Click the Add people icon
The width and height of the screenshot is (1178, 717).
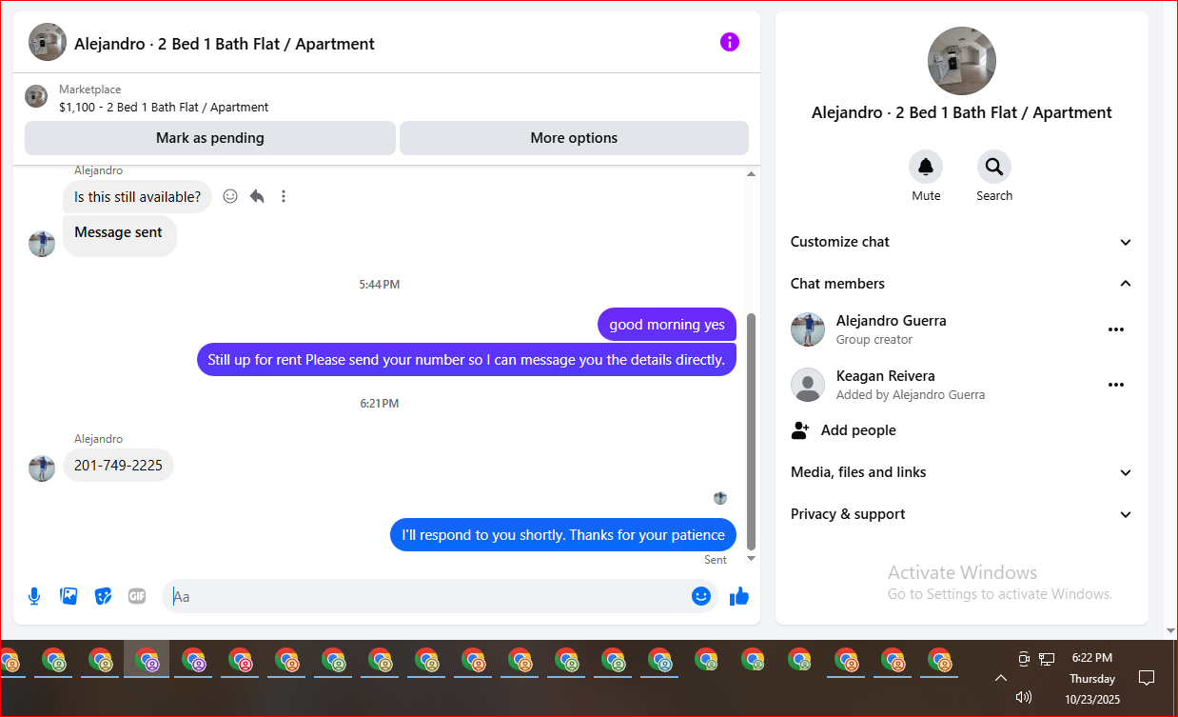800,430
